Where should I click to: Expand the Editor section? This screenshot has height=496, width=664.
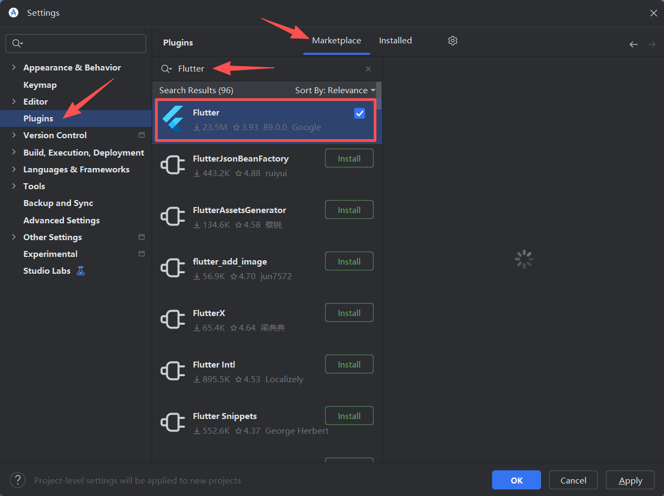(x=14, y=101)
